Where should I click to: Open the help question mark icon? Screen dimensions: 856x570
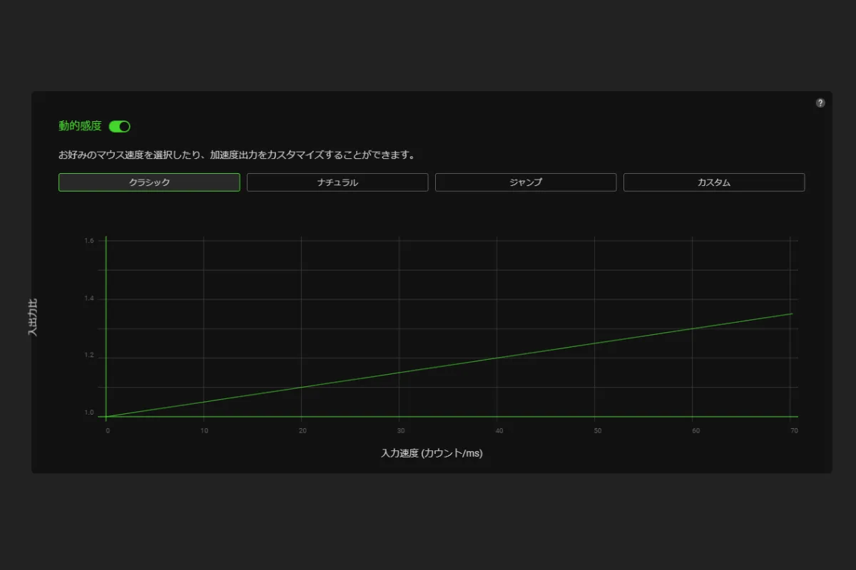(820, 103)
